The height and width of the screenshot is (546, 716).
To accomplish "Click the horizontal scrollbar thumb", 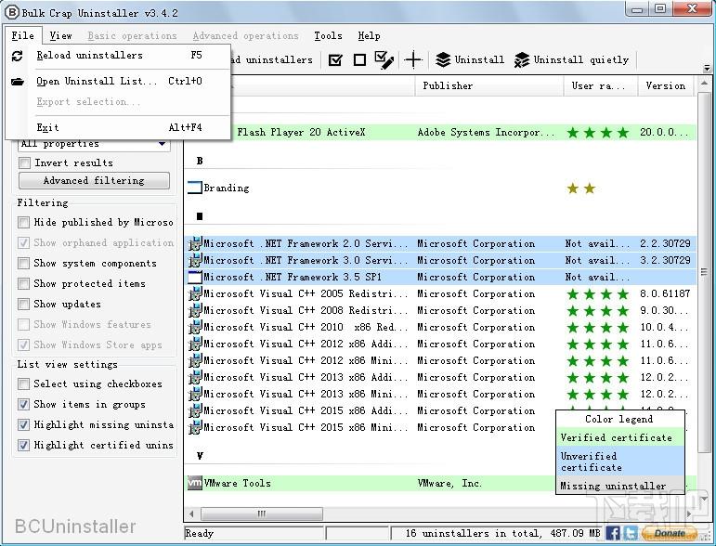I will 262,513.
